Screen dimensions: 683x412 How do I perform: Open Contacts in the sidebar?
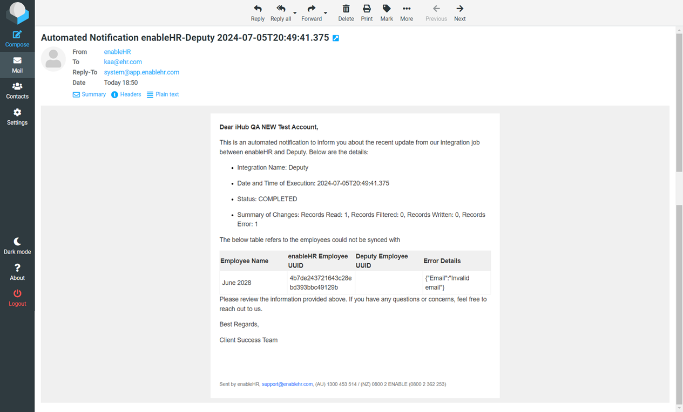(x=17, y=91)
